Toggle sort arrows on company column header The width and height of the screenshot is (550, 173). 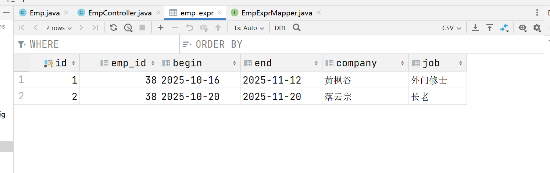click(x=402, y=63)
